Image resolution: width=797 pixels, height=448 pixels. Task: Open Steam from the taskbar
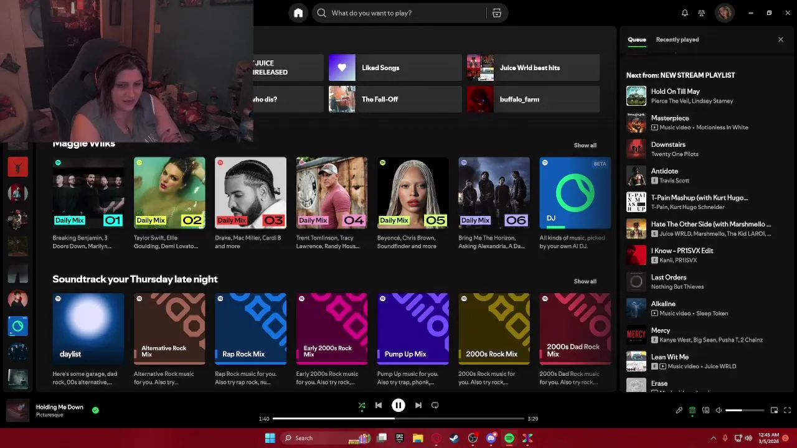click(x=454, y=438)
